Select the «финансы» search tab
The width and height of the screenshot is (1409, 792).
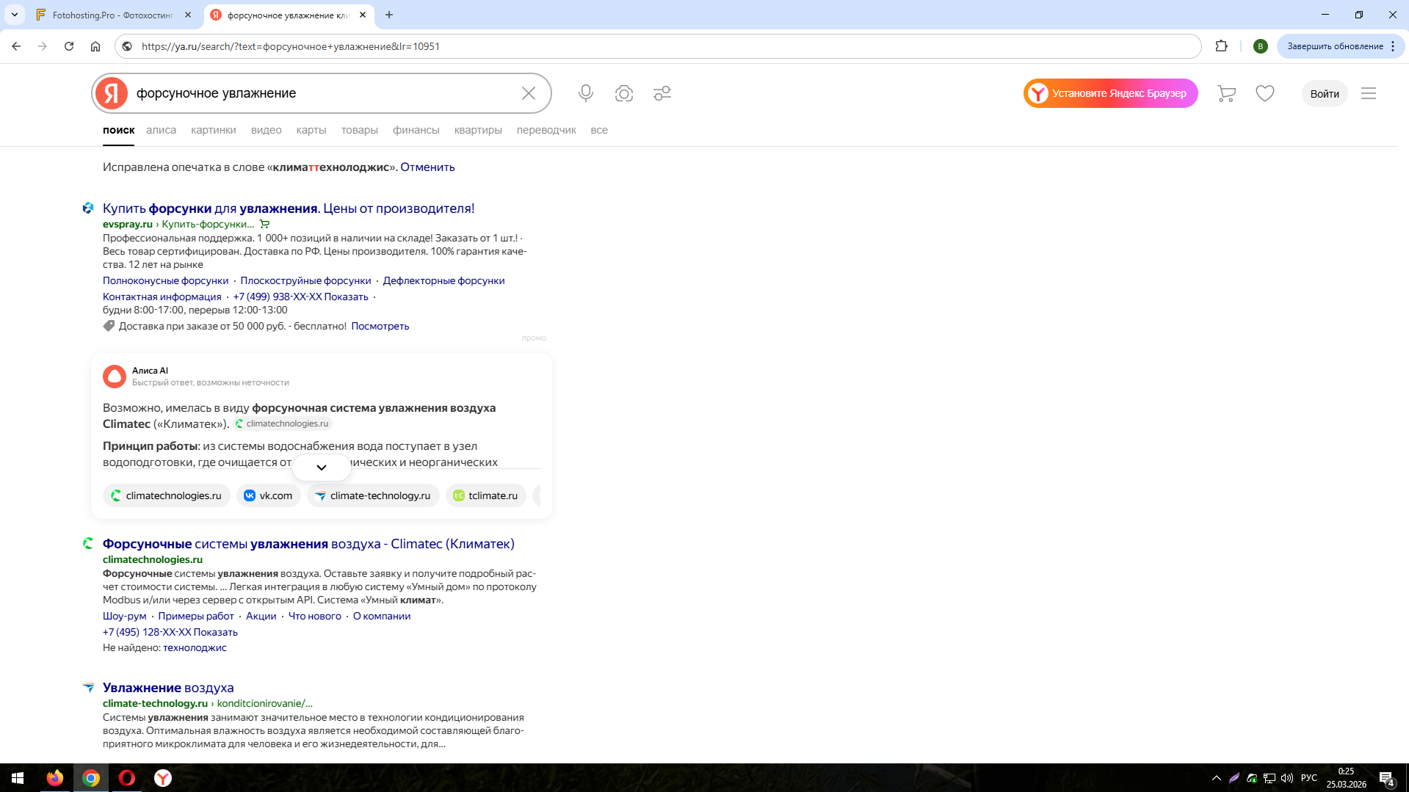pyautogui.click(x=416, y=130)
